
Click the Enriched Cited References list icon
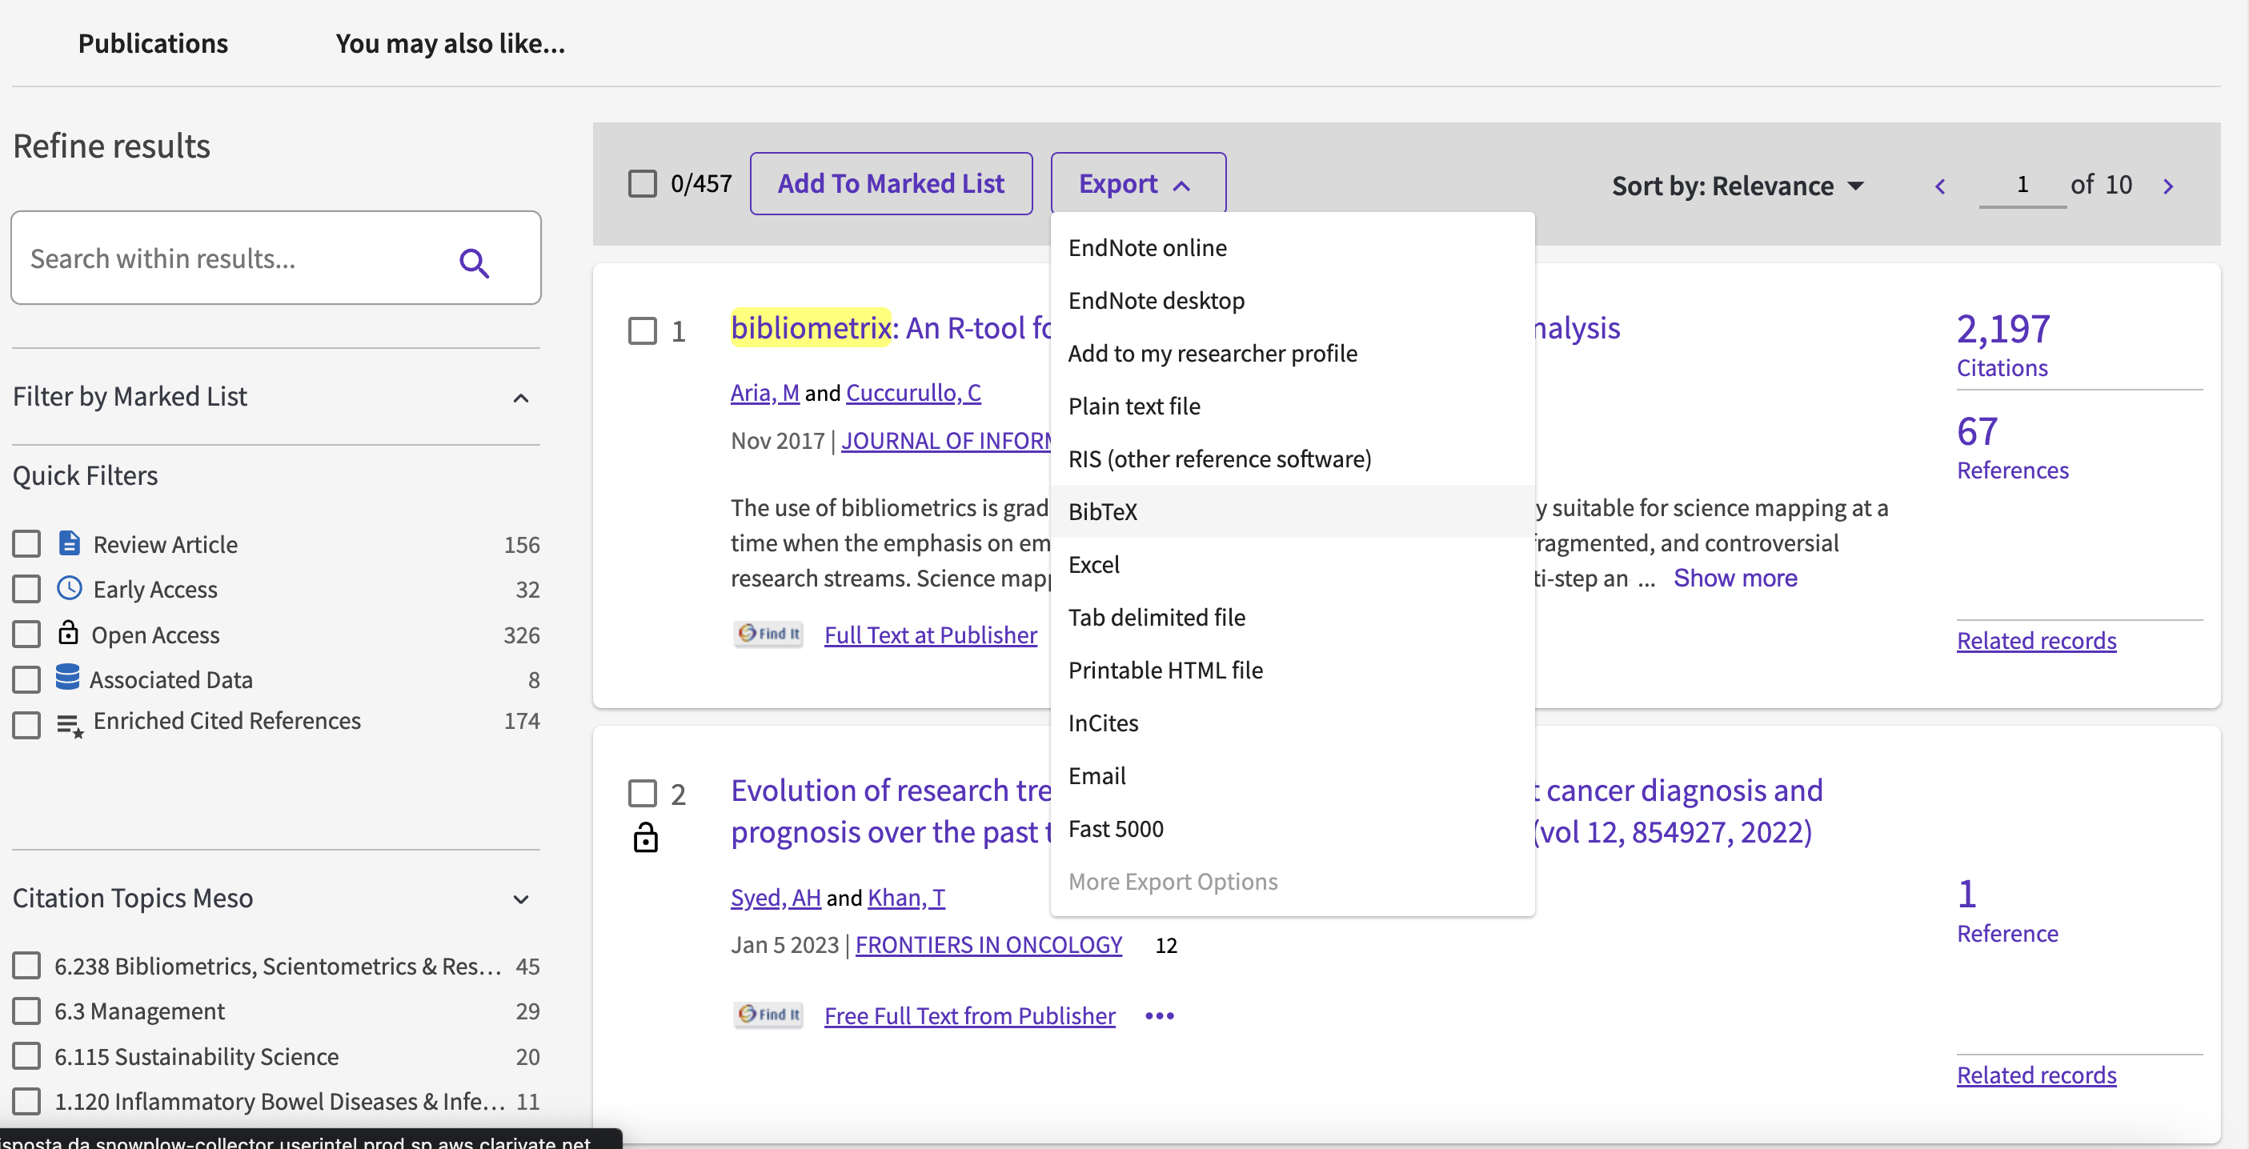click(x=69, y=723)
